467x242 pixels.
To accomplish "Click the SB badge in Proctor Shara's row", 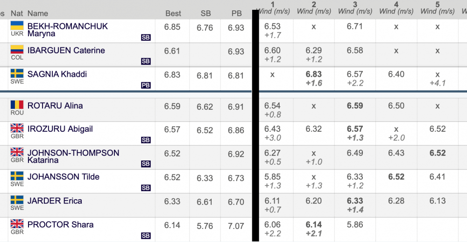I will [x=146, y=236].
